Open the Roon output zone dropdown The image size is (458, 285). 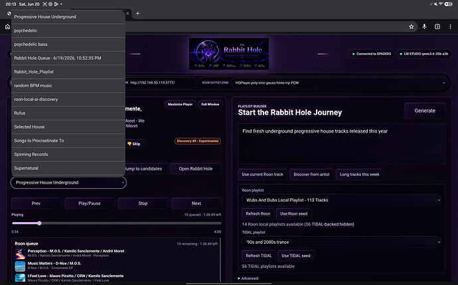pos(340,83)
